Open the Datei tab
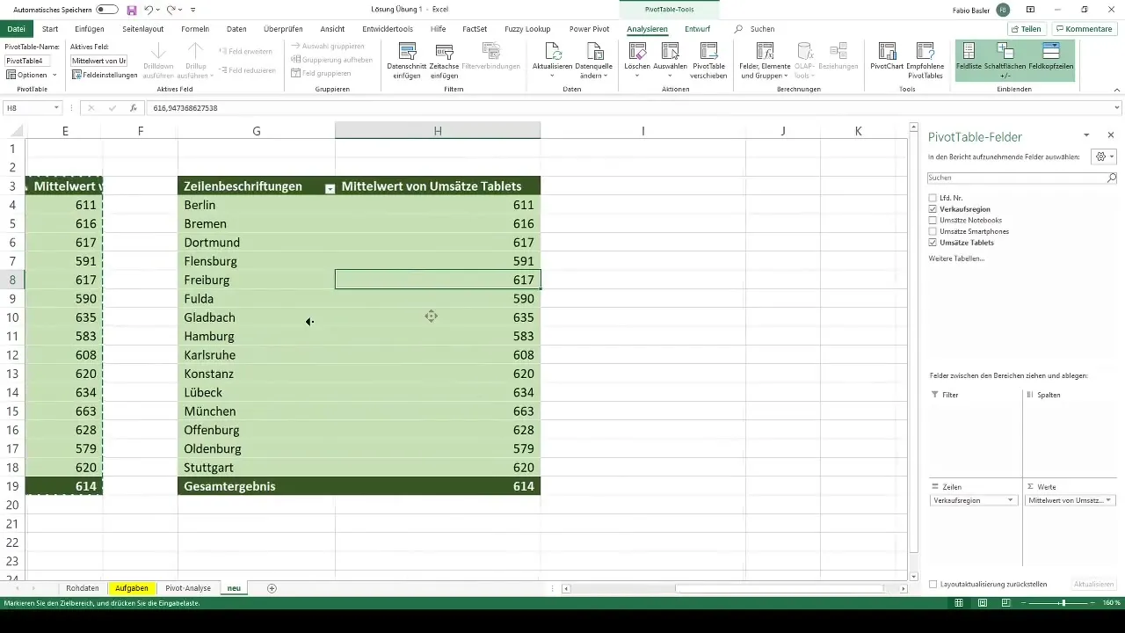 [x=16, y=29]
